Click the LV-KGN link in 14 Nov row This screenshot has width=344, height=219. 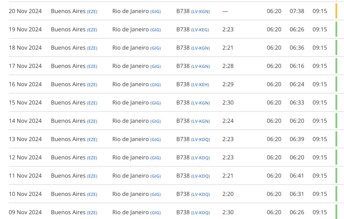(x=200, y=121)
